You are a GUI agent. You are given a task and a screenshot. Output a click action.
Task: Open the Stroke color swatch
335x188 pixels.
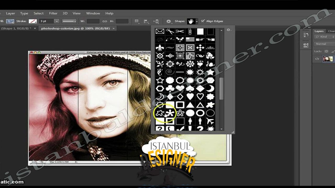(33, 21)
